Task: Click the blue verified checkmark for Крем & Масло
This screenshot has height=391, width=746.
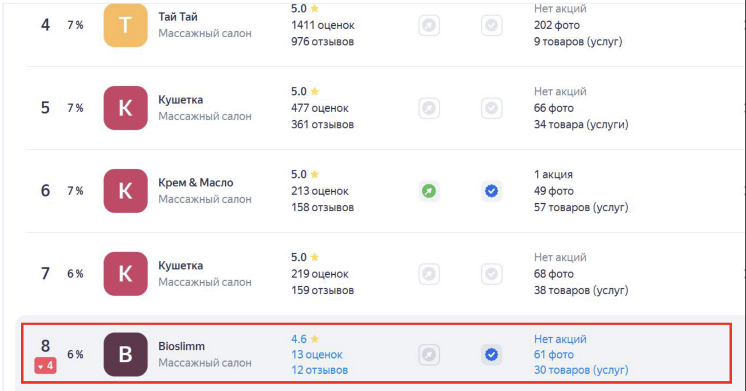Action: point(492,191)
